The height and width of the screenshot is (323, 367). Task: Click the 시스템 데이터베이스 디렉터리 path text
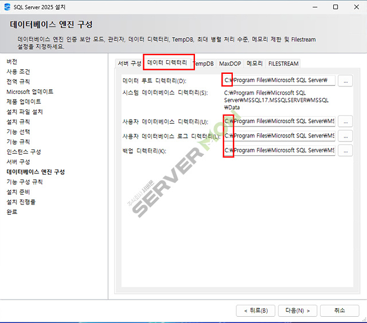[x=276, y=100]
